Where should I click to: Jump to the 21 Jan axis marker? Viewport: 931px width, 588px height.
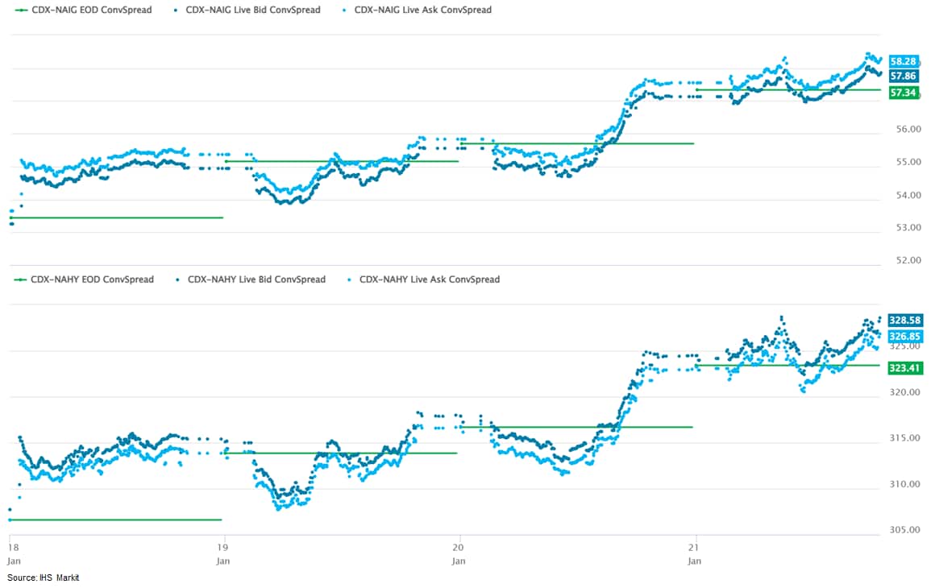[695, 553]
